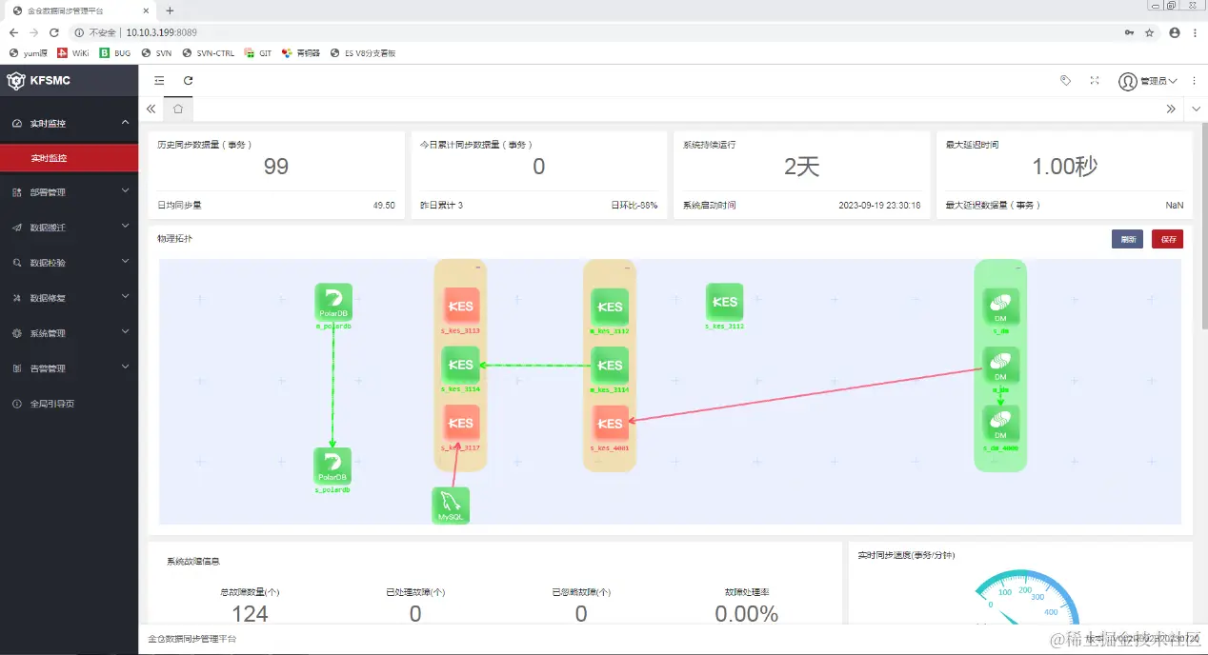Select the s_dm_4000 DM node icon
The width and height of the screenshot is (1208, 655).
point(1000,424)
